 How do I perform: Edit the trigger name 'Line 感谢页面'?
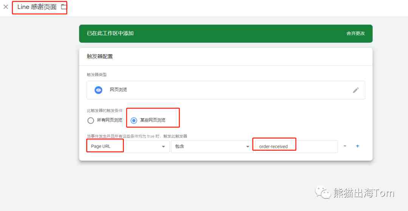coord(37,7)
